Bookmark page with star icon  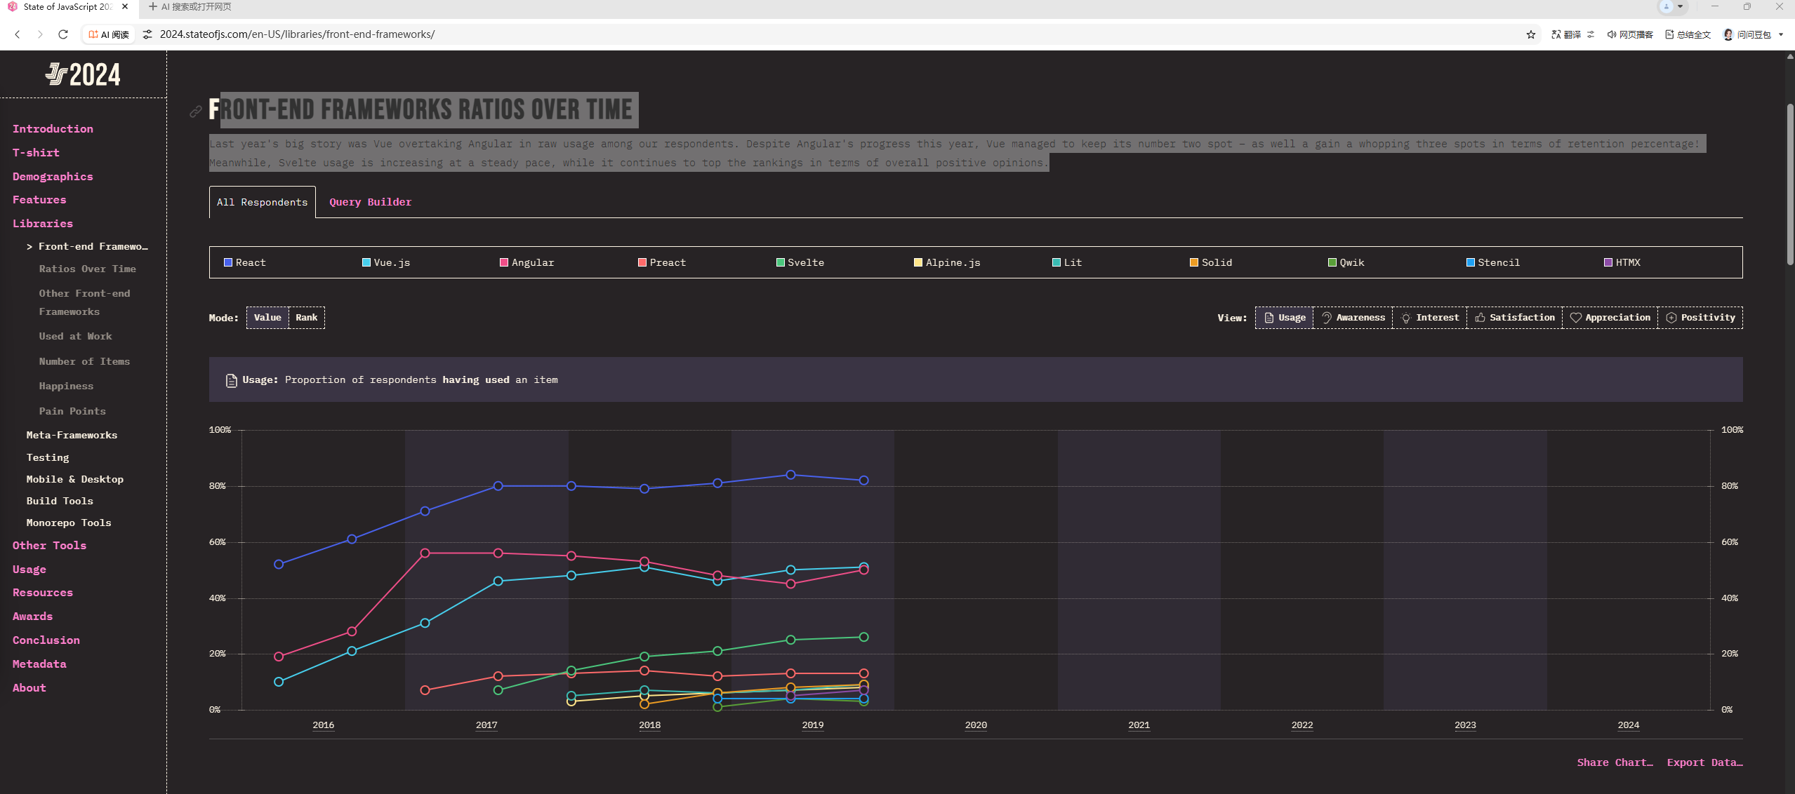tap(1530, 34)
